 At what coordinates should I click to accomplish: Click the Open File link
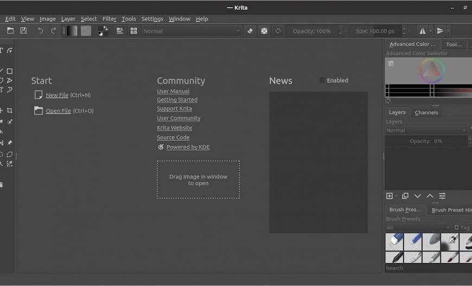(x=58, y=110)
